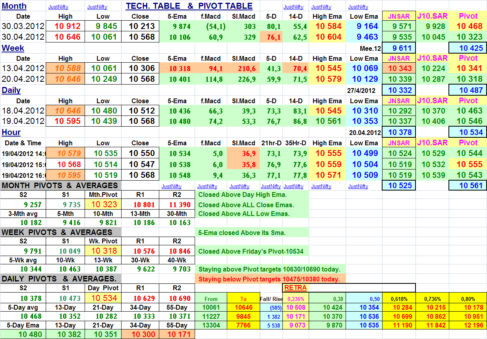This screenshot has height=339, width=487.
Task: Select Sl.Macd value 210,6 in week table
Action: (244, 68)
